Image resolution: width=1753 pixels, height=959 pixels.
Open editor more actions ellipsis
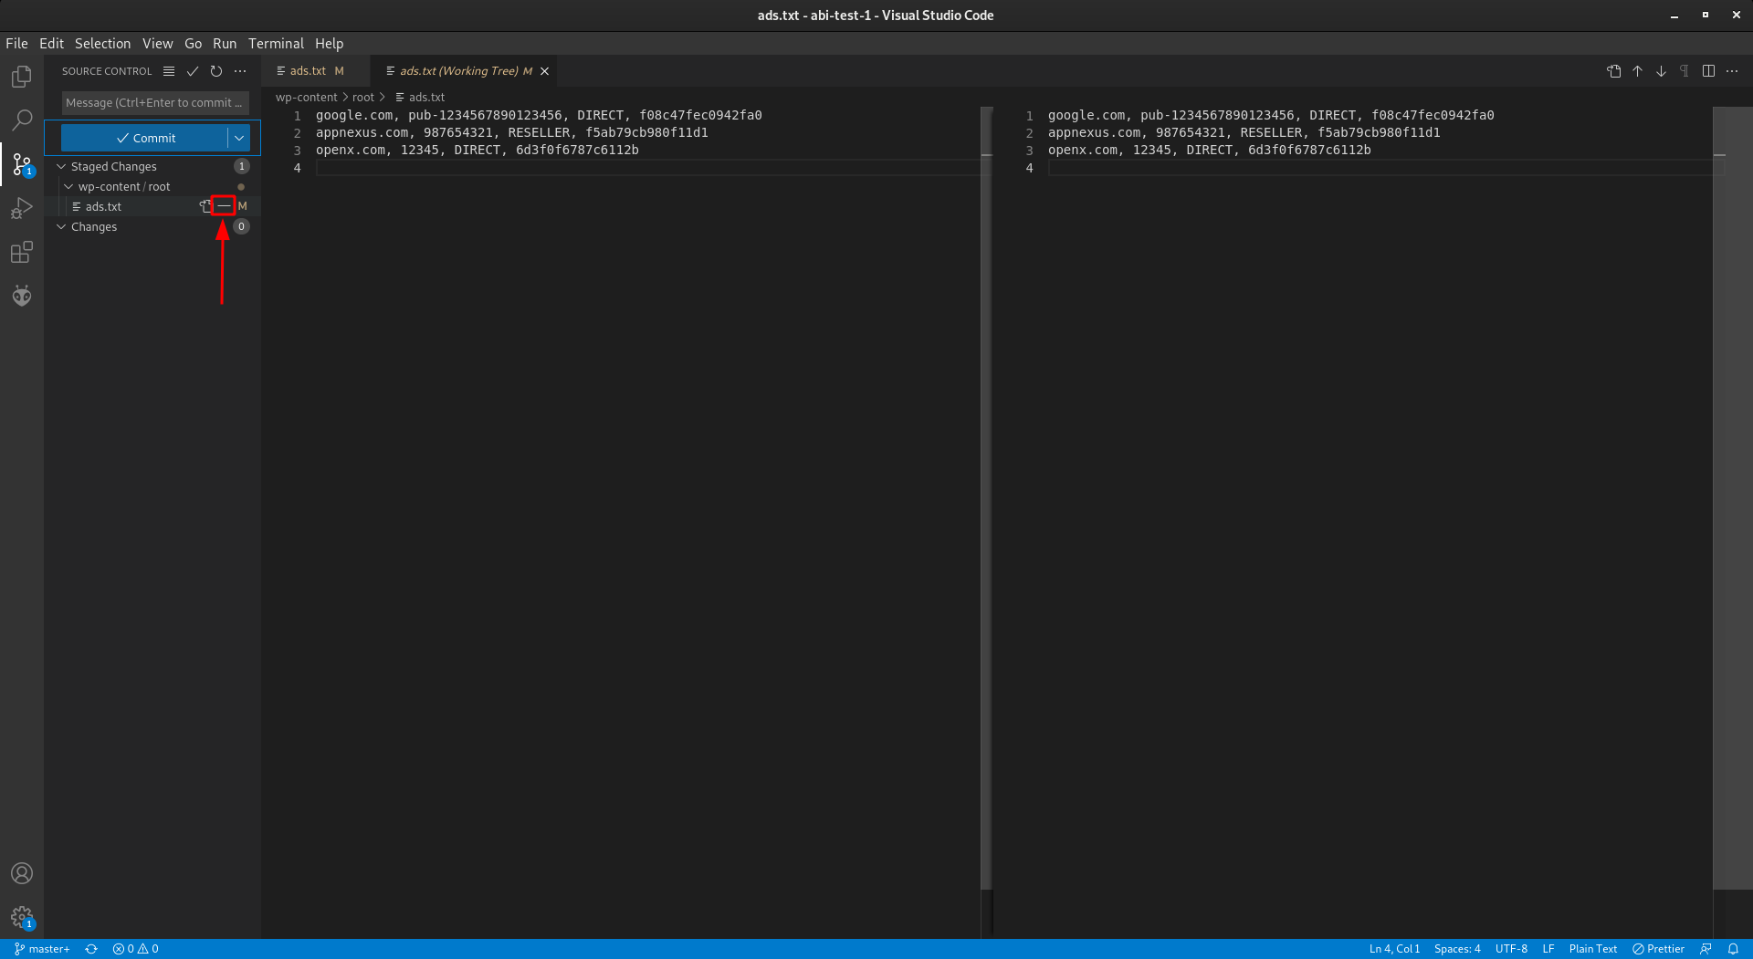pyautogui.click(x=1733, y=71)
